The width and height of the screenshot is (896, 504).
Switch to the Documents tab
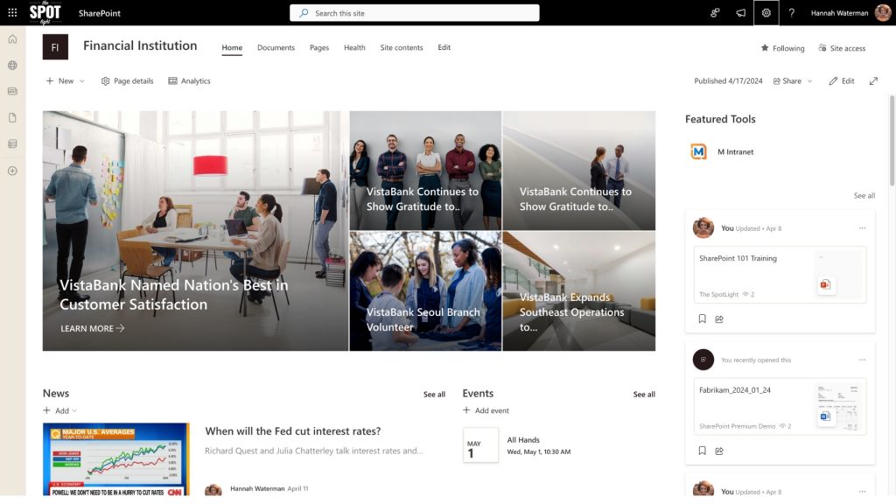point(276,47)
